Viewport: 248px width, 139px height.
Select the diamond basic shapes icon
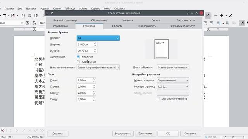tap(222, 15)
